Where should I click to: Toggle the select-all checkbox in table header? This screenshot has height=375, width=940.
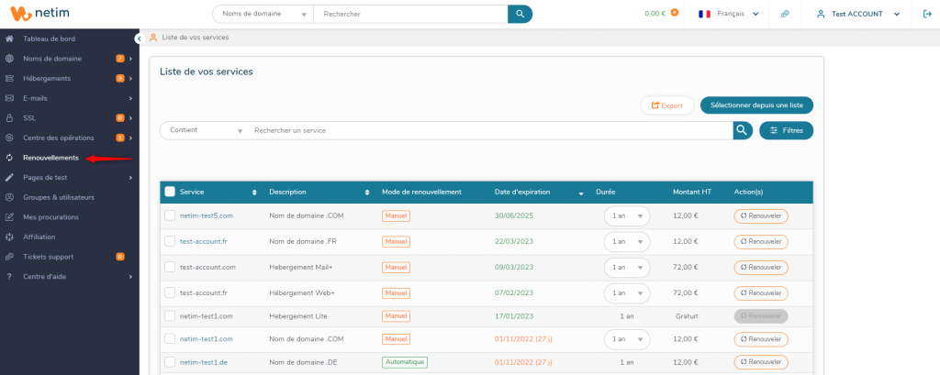click(170, 192)
